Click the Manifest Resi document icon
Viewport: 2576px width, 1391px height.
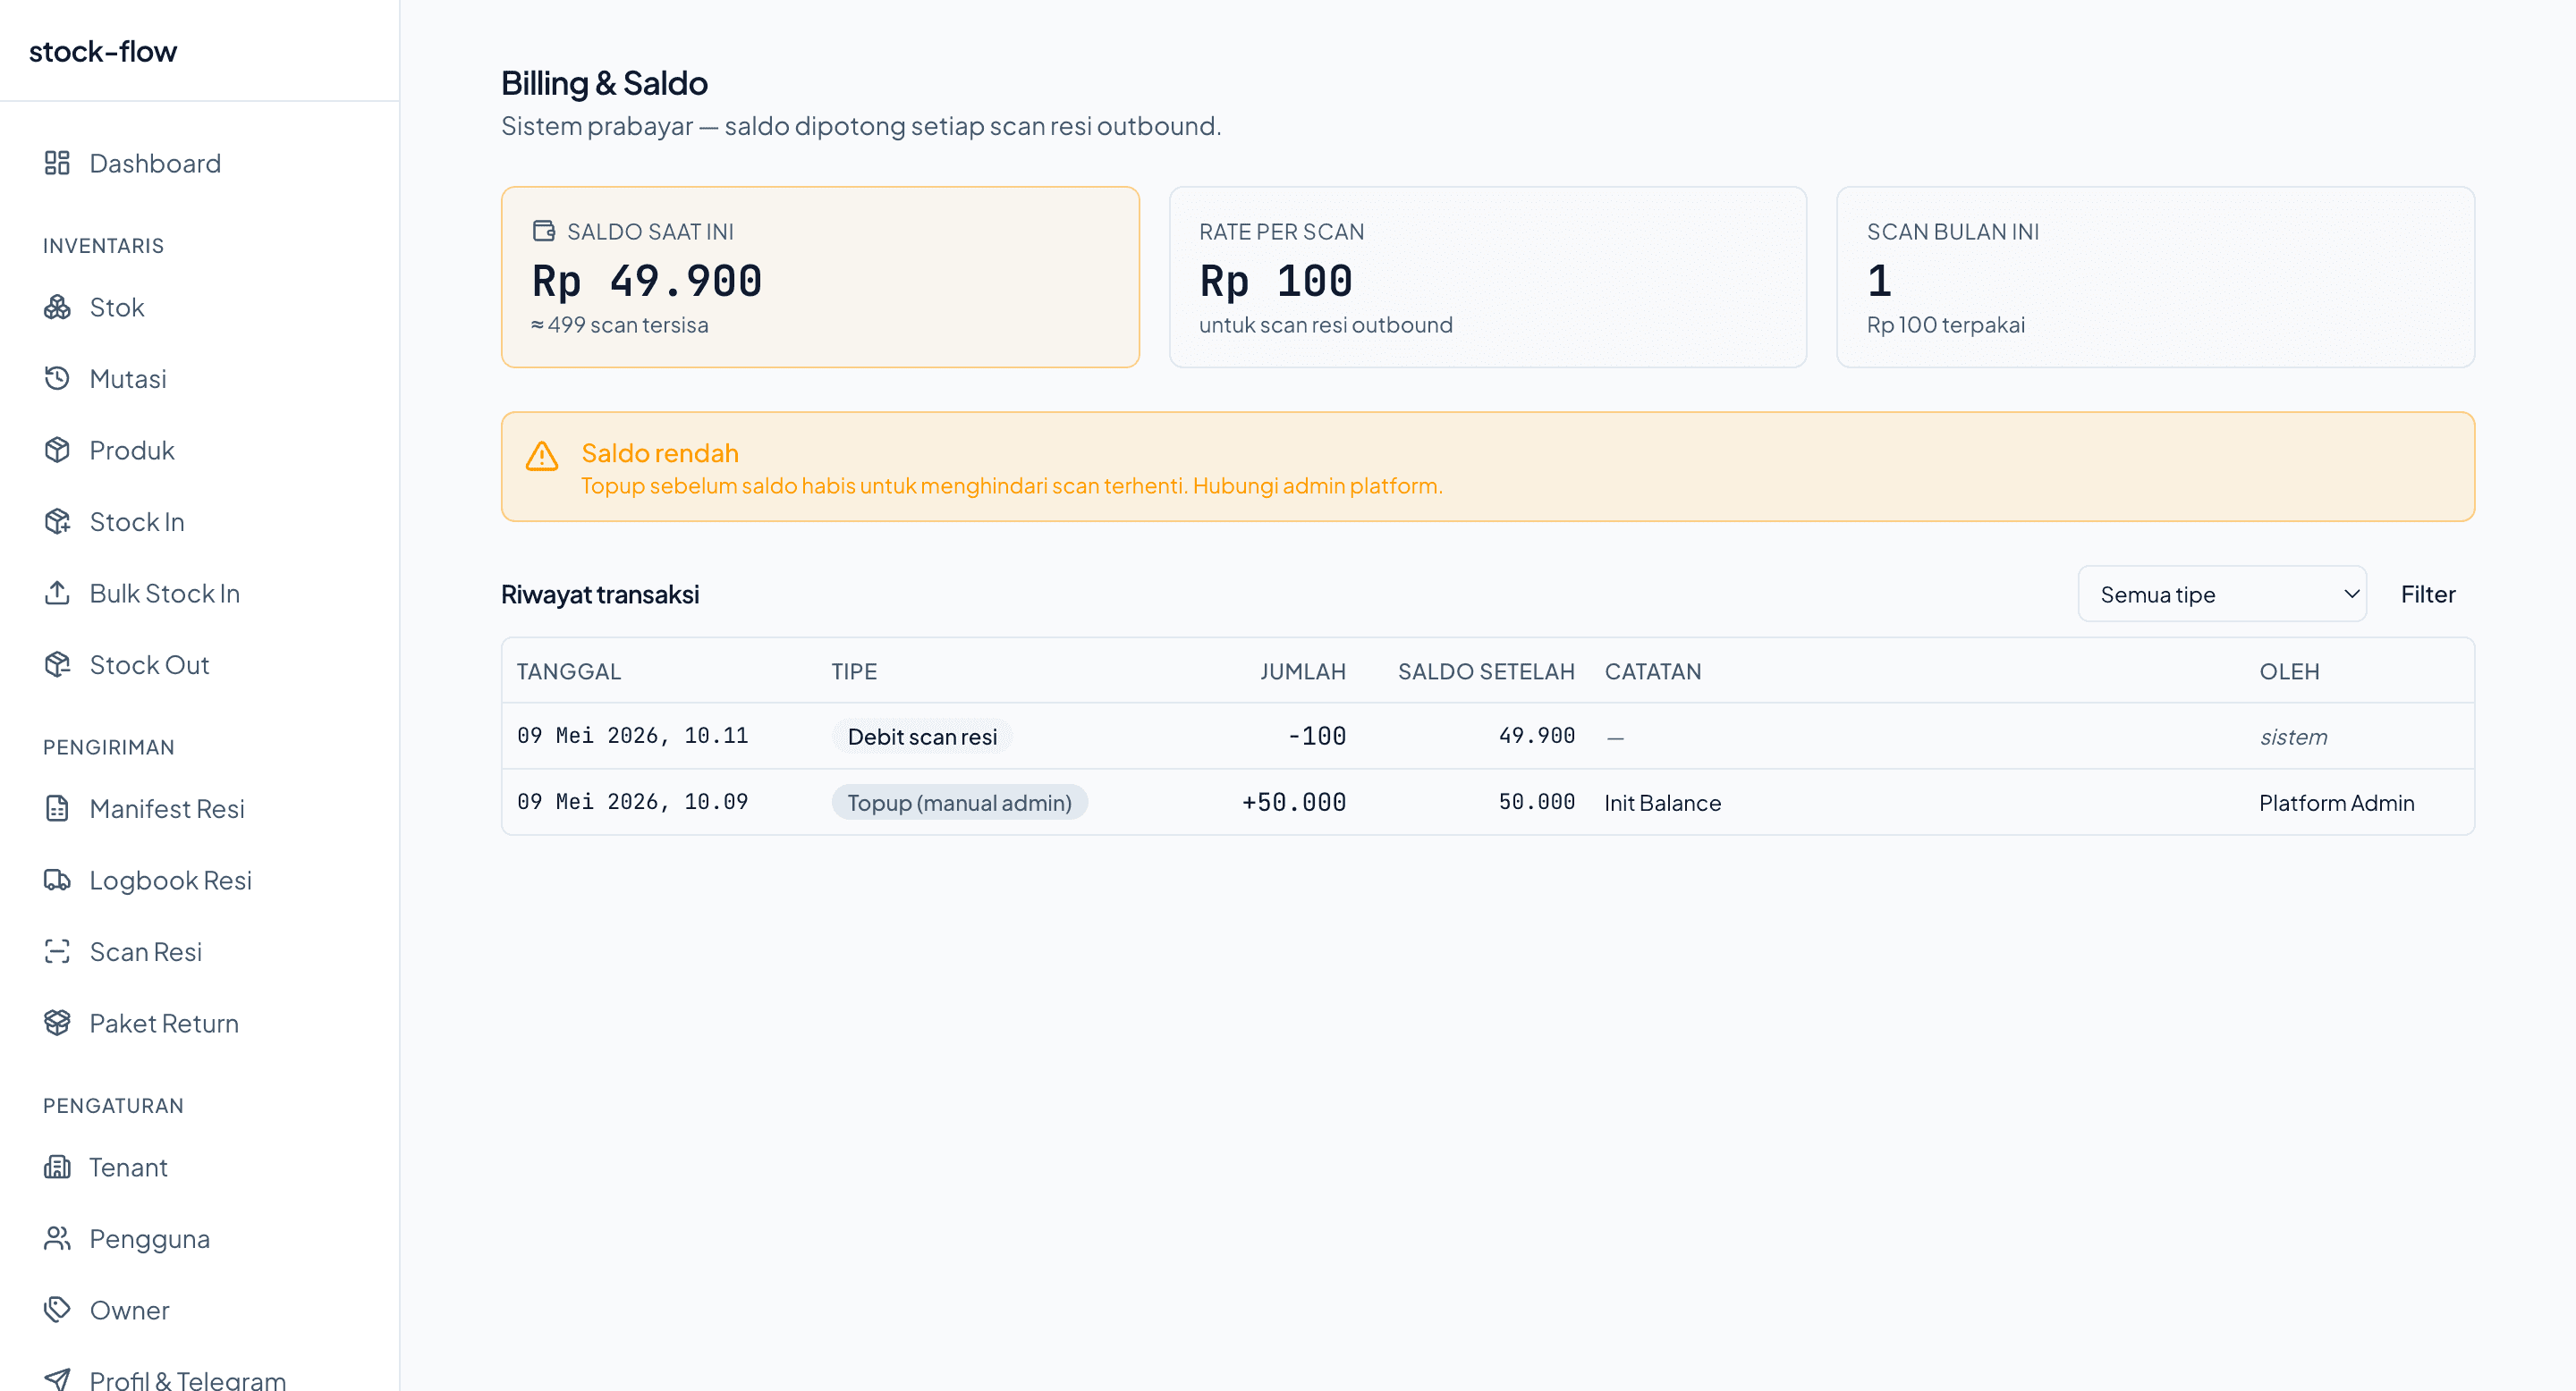click(57, 807)
